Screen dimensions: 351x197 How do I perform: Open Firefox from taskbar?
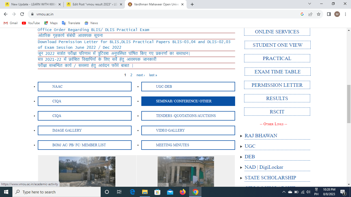point(183,192)
